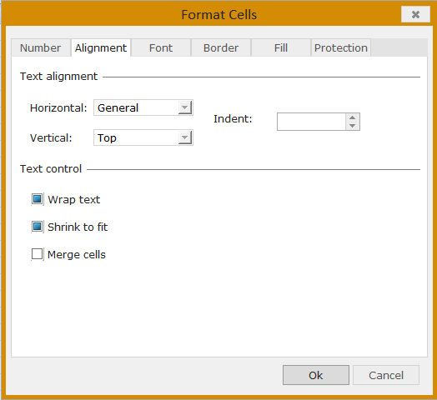Toggle the Shrink to fit checkbox
Viewport: 437px width, 400px height.
click(37, 227)
